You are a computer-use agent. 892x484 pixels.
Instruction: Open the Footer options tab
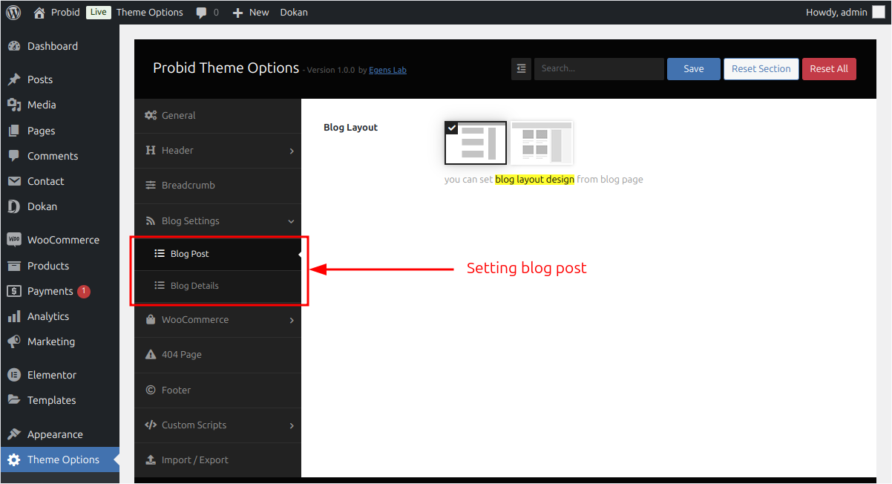(x=218, y=390)
